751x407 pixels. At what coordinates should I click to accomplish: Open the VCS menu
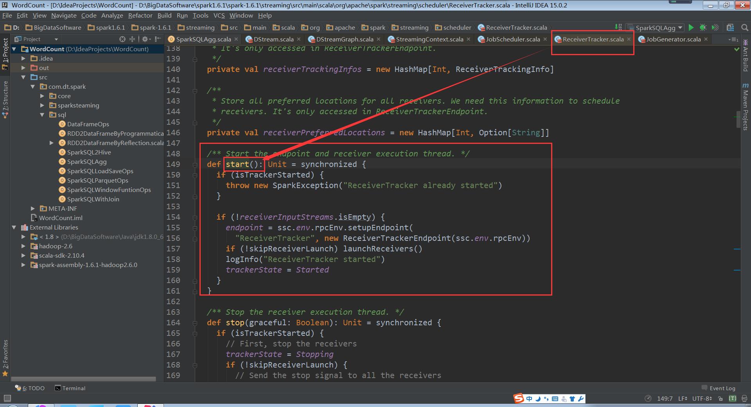coord(219,15)
